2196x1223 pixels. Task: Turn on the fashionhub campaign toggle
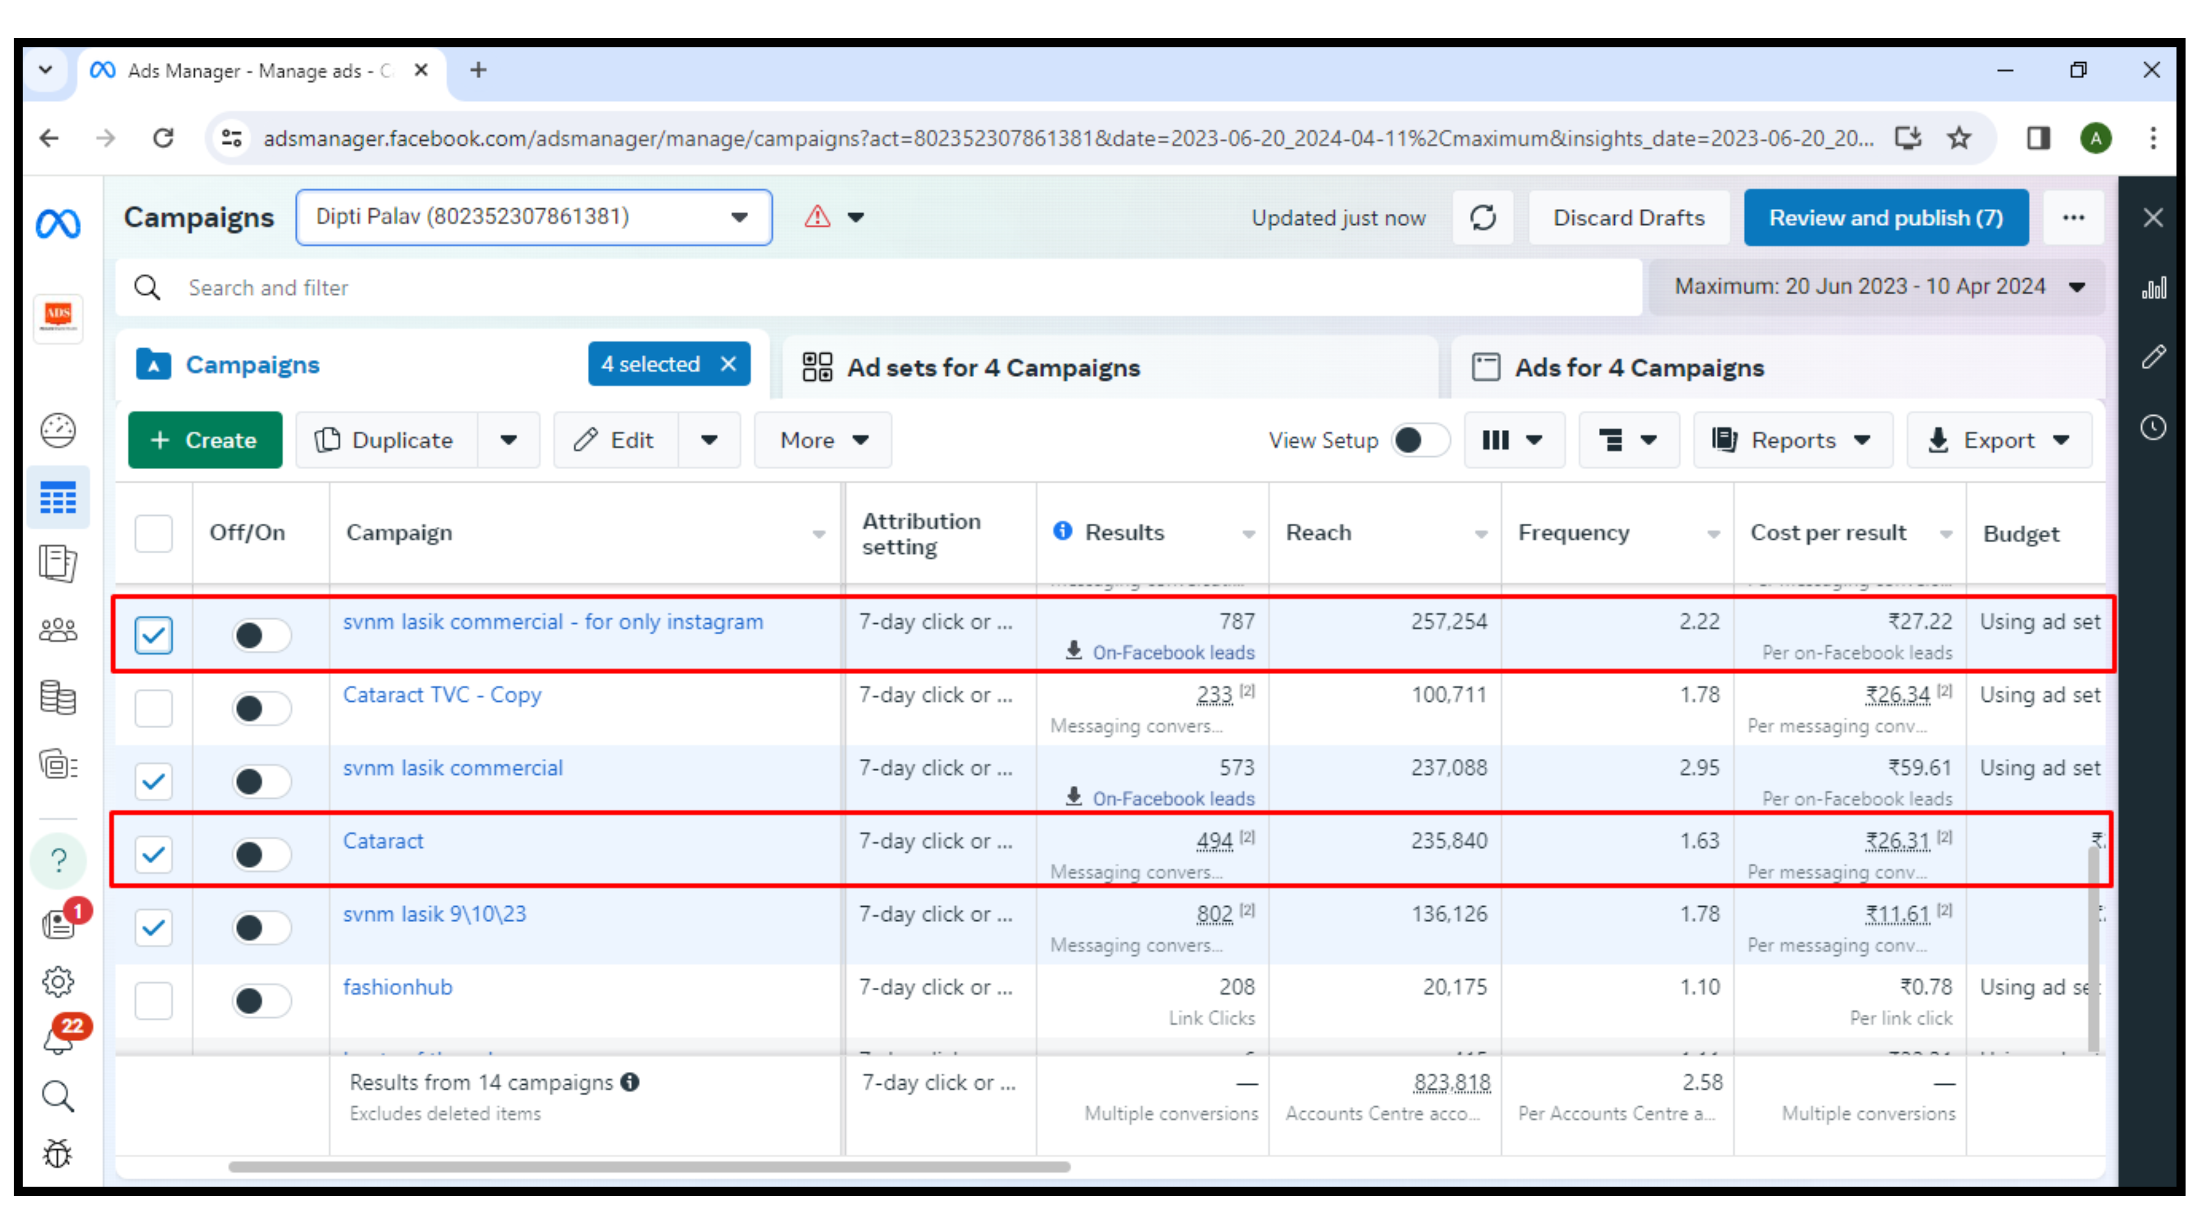261,1000
